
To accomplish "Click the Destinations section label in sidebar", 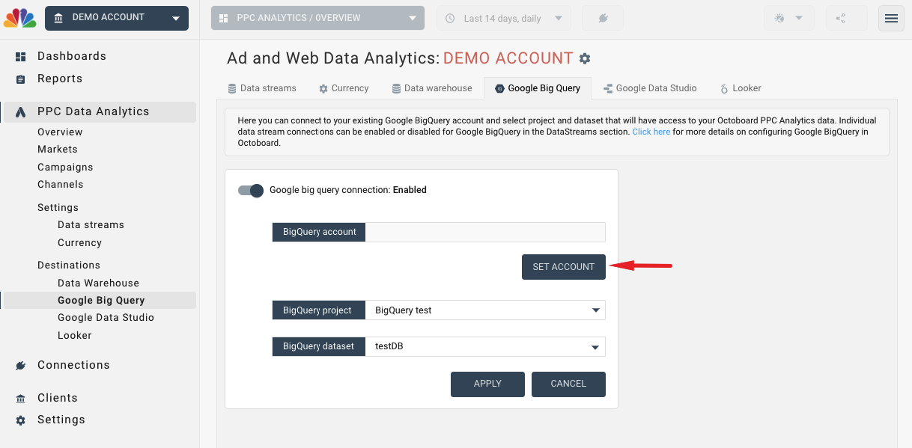I will [x=69, y=265].
